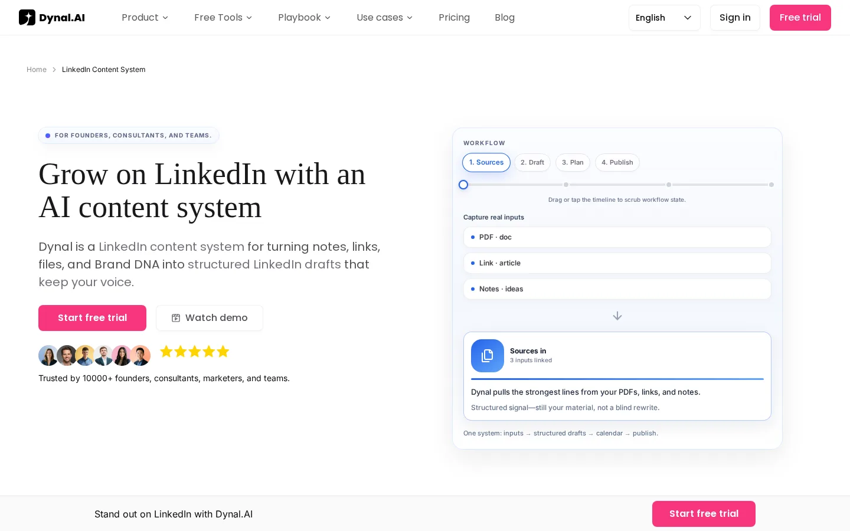Click the header Free trial button
This screenshot has width=850, height=531.
(x=800, y=18)
